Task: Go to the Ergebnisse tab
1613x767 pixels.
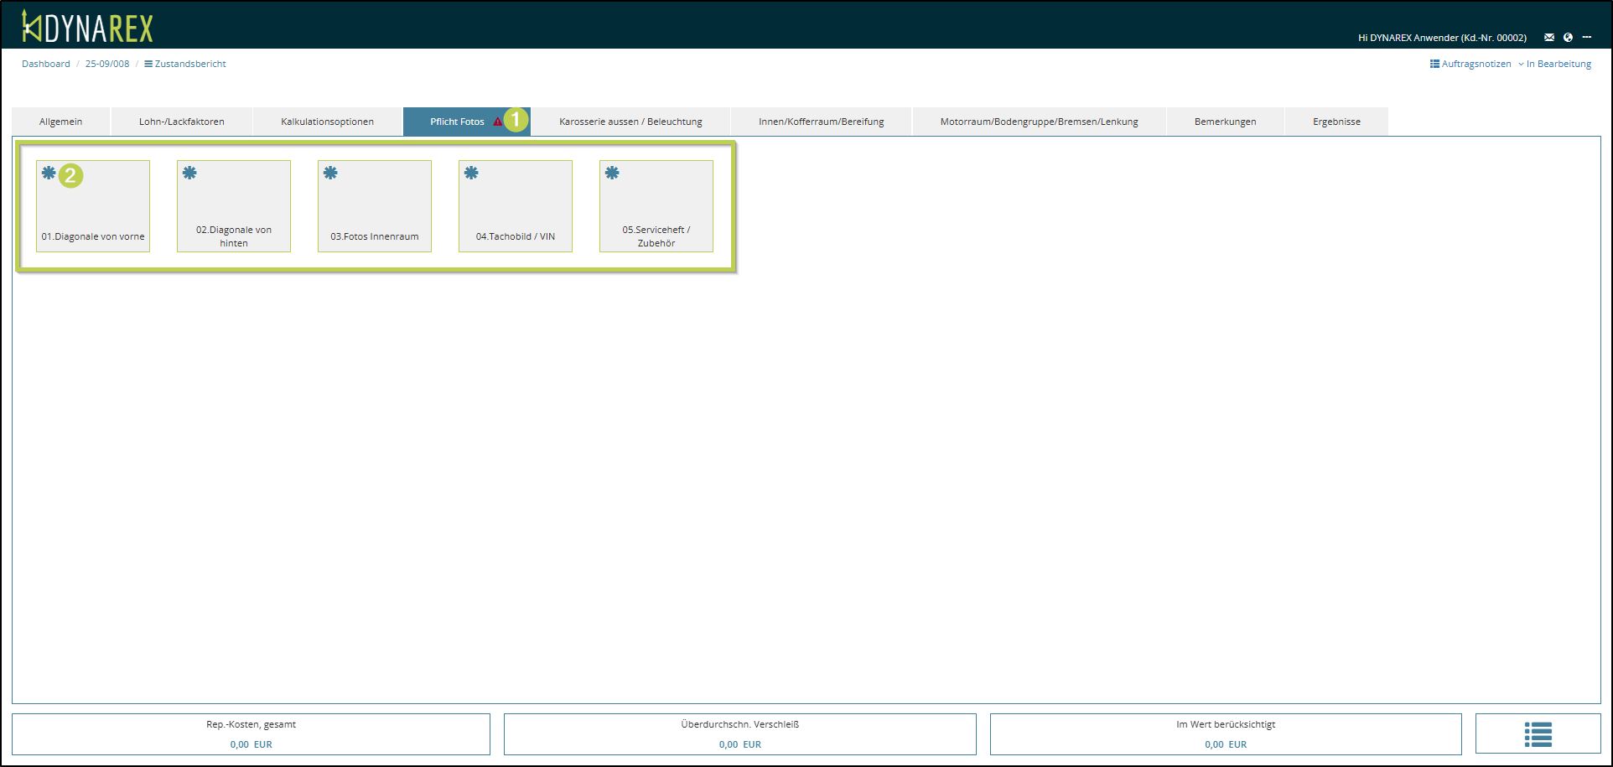Action: tap(1336, 122)
